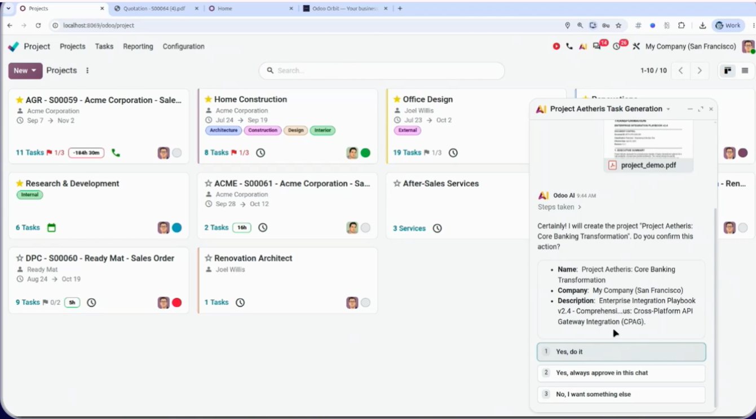The image size is (756, 419).
Task: Open the browser downloads icon
Action: click(x=702, y=25)
